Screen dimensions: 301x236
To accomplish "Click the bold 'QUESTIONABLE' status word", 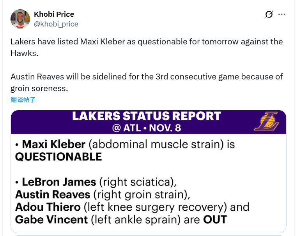I will 58,157.
